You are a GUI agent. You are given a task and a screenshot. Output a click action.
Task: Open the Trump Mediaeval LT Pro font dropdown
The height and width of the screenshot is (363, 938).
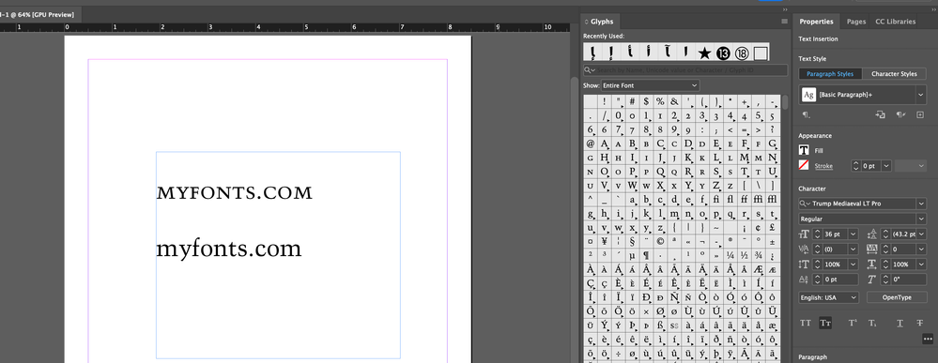(921, 204)
